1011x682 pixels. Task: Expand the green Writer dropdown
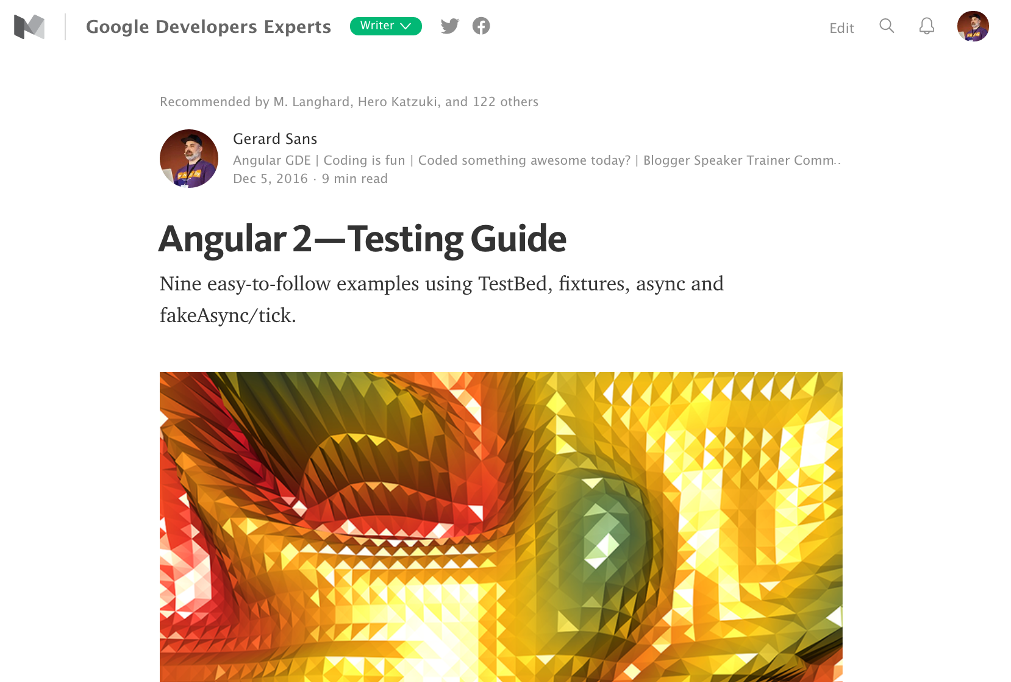click(386, 26)
